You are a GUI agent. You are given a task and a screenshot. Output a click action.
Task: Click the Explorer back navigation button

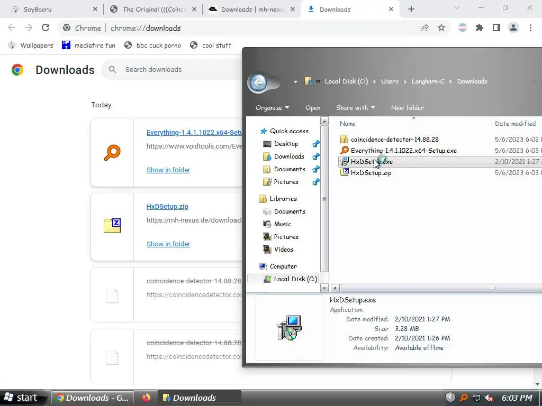click(x=258, y=82)
